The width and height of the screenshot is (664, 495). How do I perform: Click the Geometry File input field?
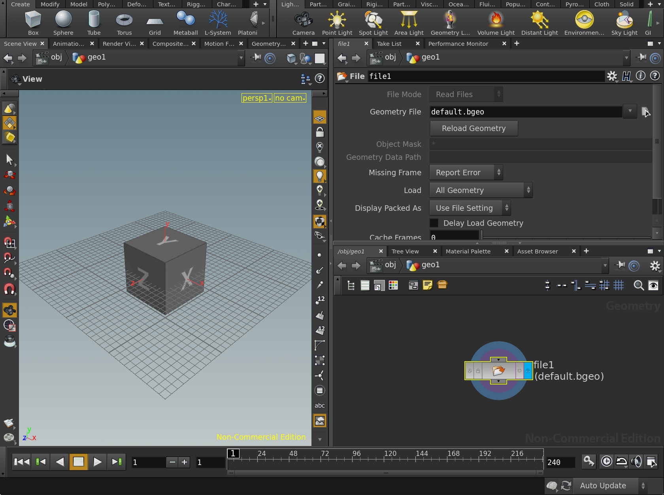coord(526,112)
